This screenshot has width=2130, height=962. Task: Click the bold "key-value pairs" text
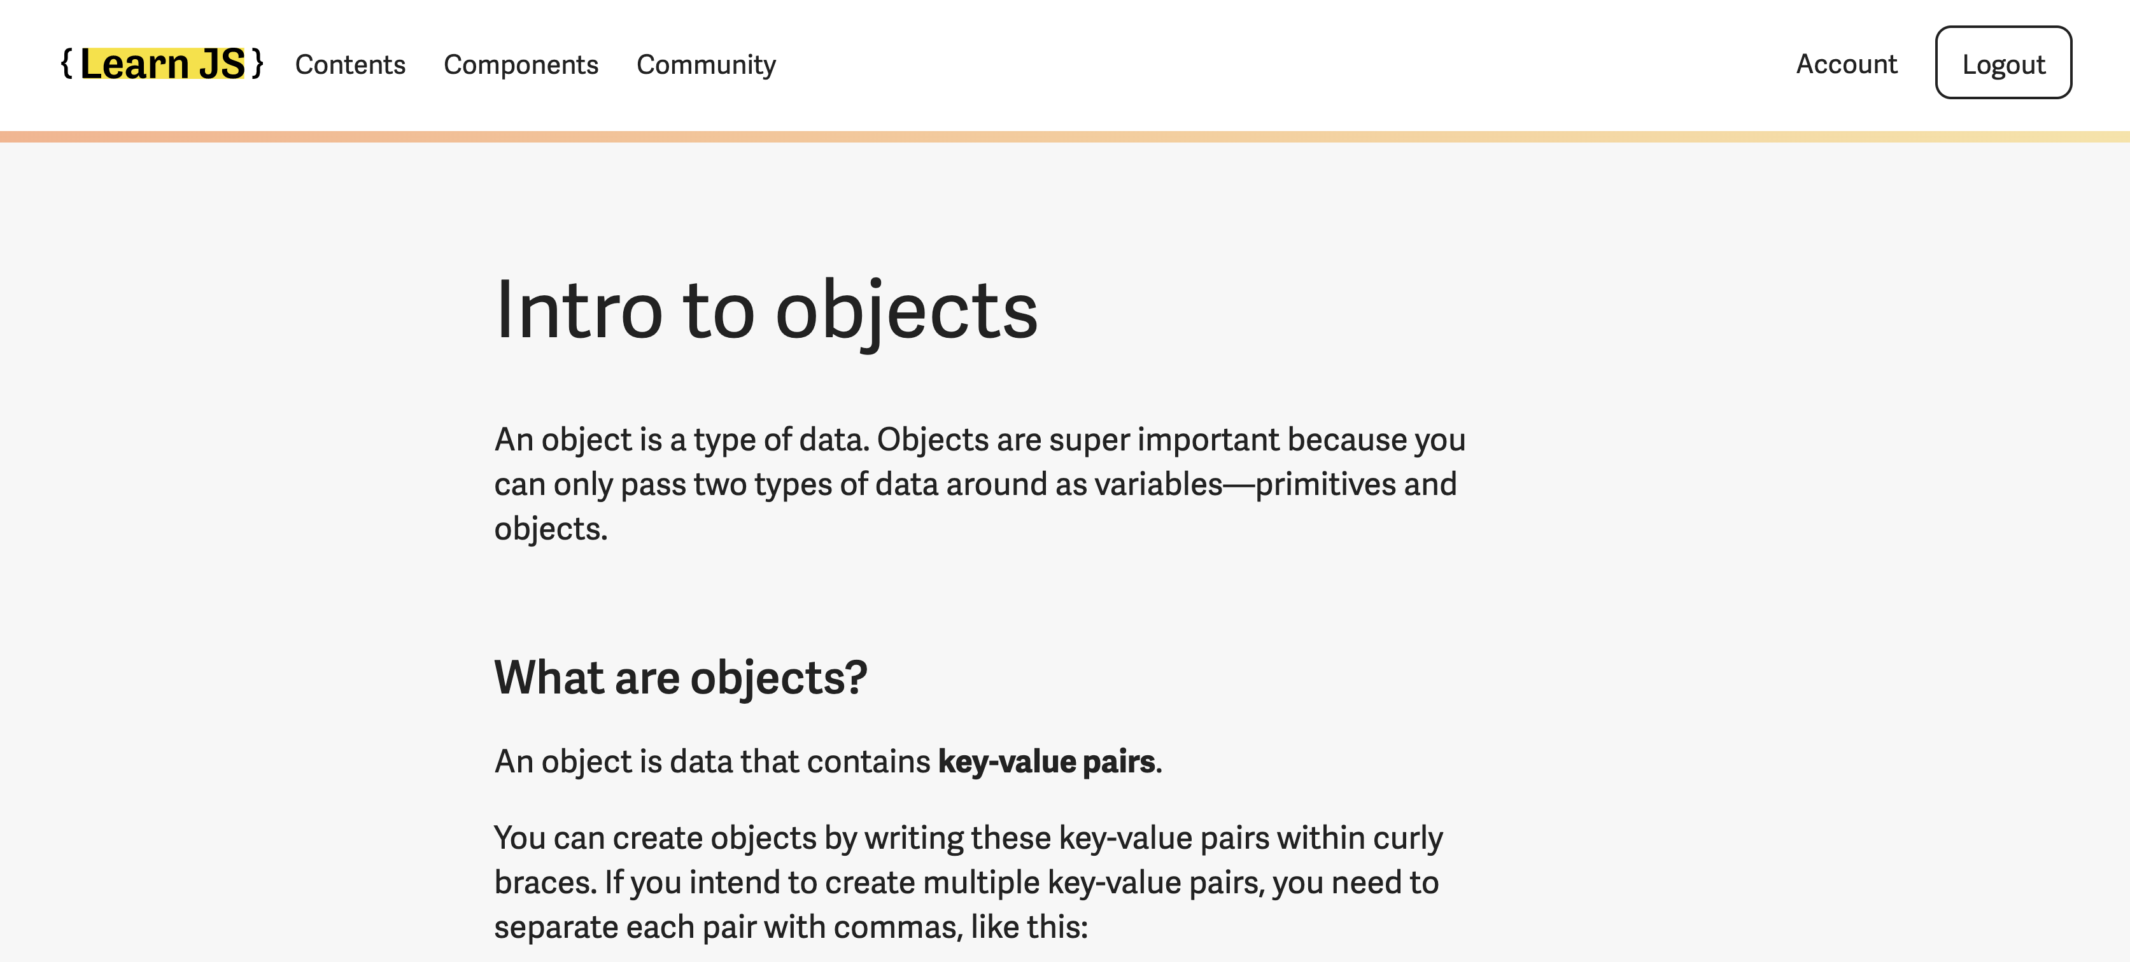[x=1046, y=761]
